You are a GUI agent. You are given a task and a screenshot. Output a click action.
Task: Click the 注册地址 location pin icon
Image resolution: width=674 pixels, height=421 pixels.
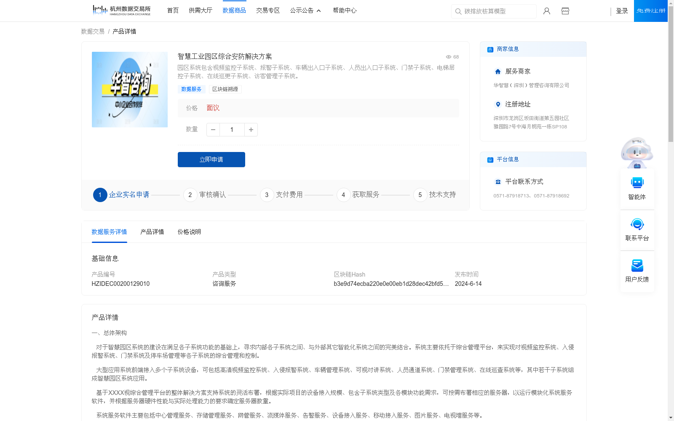click(x=498, y=104)
